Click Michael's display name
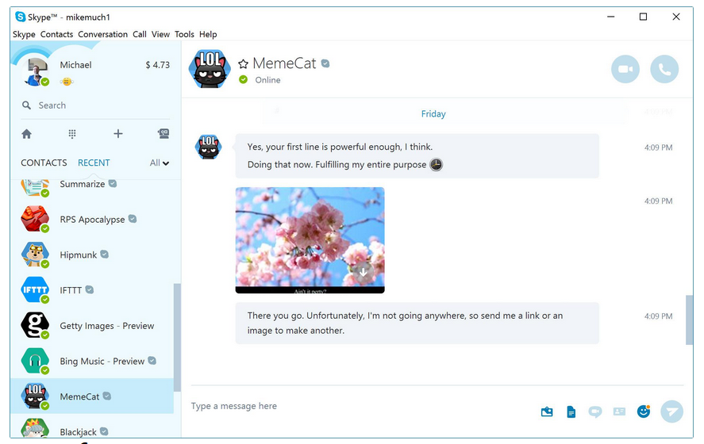The image size is (704, 444). point(76,65)
